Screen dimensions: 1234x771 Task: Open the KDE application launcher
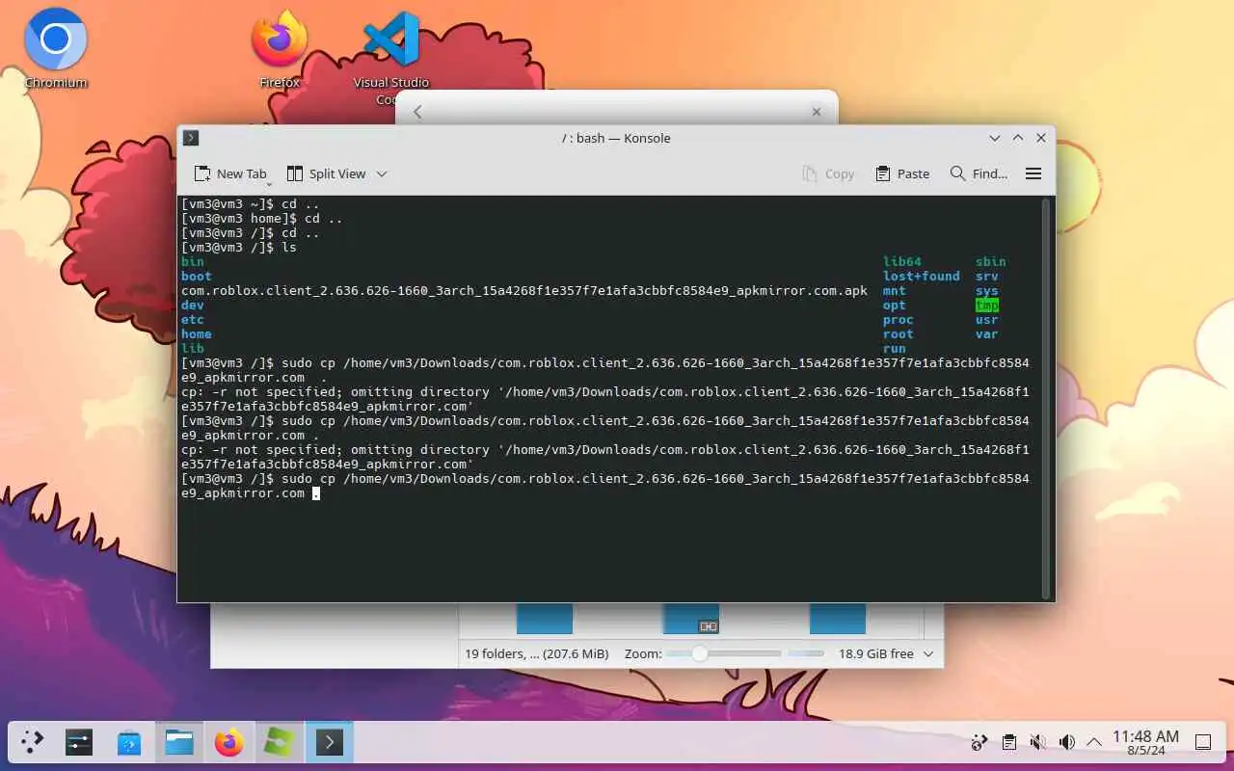pyautogui.click(x=33, y=742)
